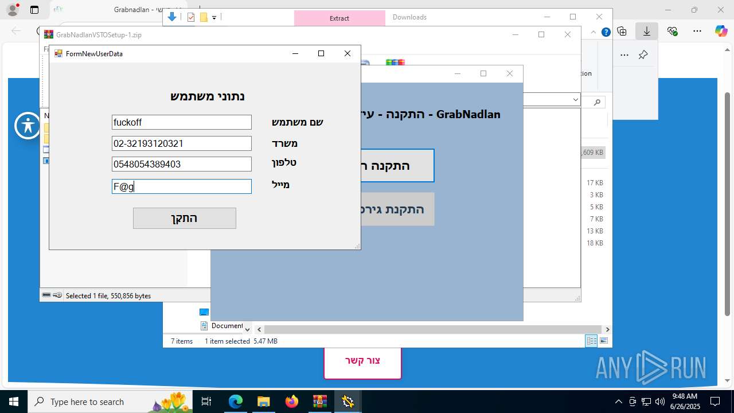This screenshot has width=734, height=413.
Task: Click the התקן install button
Action: 185,218
